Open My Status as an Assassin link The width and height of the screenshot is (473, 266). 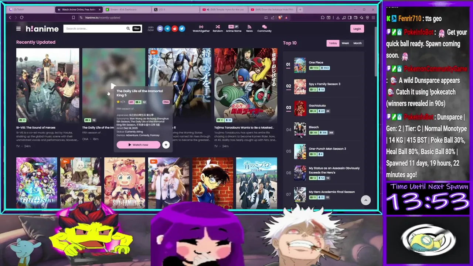click(x=334, y=170)
